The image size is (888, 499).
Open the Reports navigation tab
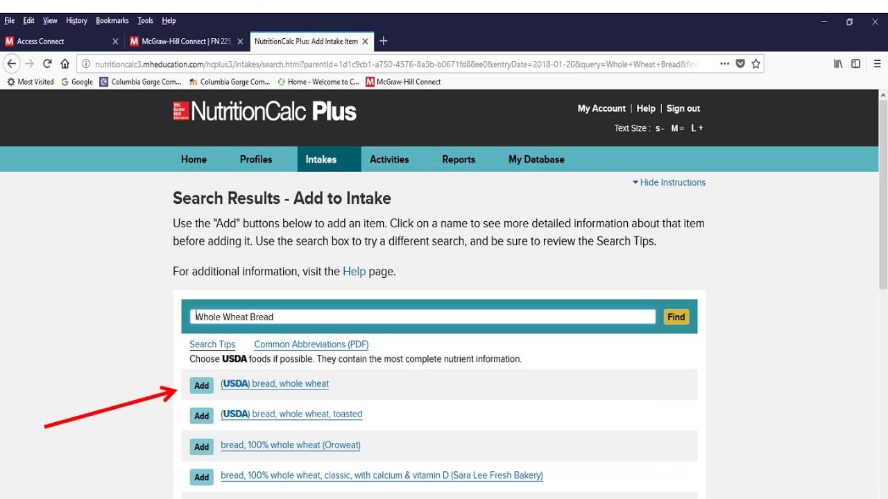459,159
